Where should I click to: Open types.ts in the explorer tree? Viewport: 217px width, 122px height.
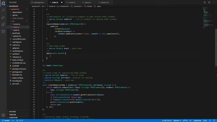point(16,30)
